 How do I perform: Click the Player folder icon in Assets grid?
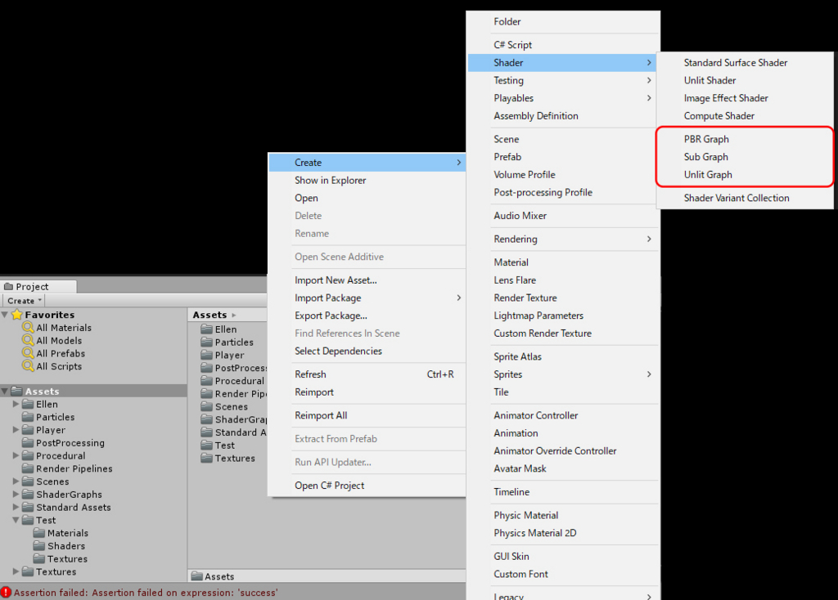pyautogui.click(x=206, y=355)
